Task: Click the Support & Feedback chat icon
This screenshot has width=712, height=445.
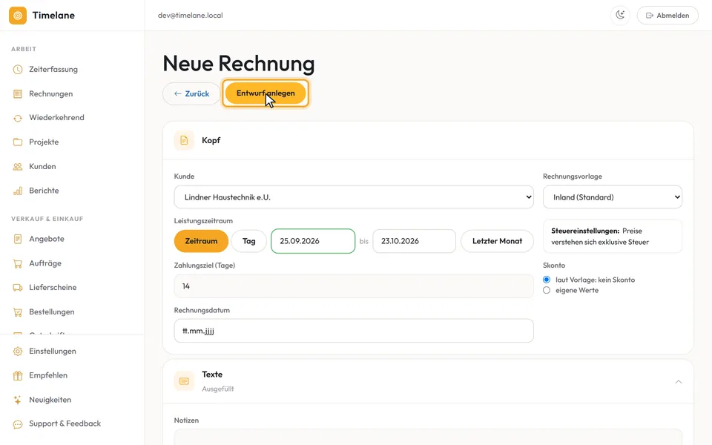Action: pos(18,424)
